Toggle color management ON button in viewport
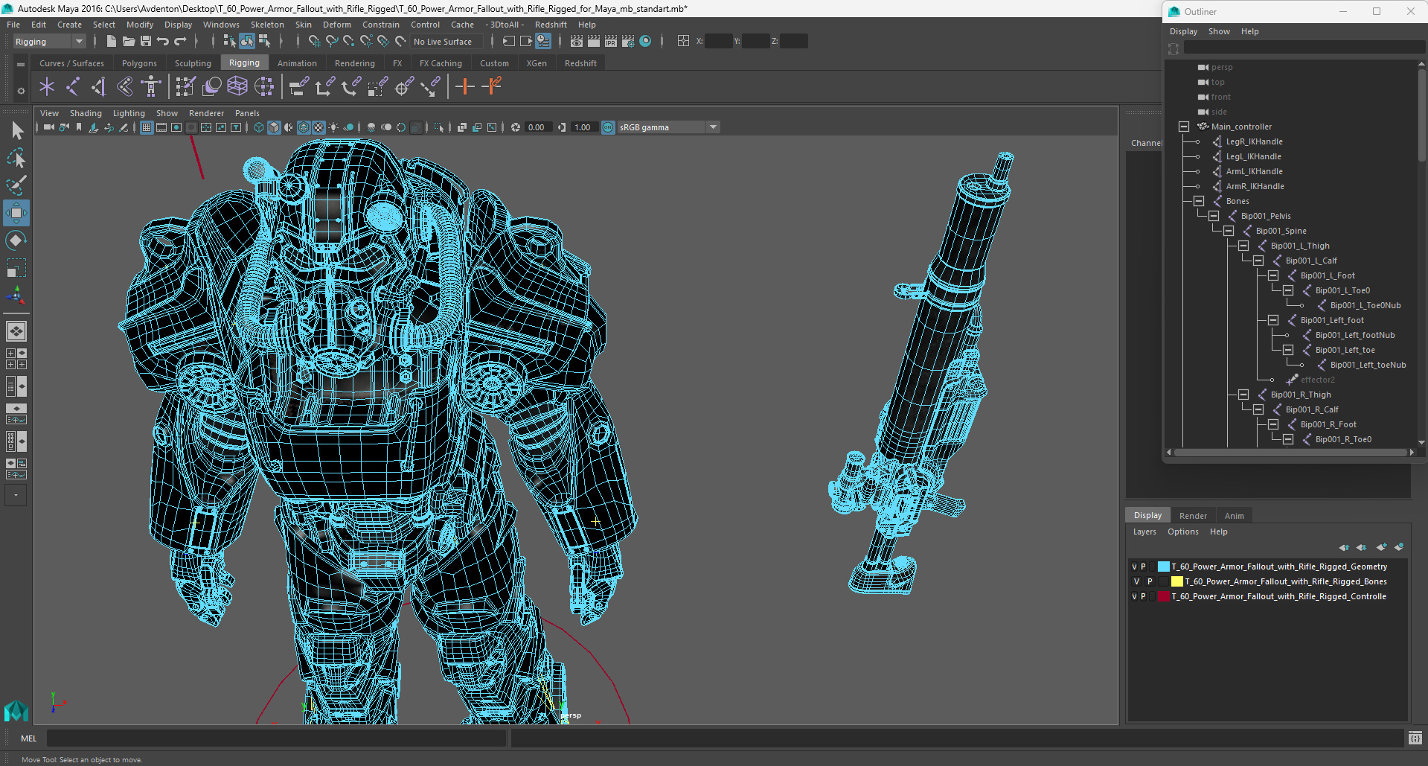 click(x=608, y=127)
